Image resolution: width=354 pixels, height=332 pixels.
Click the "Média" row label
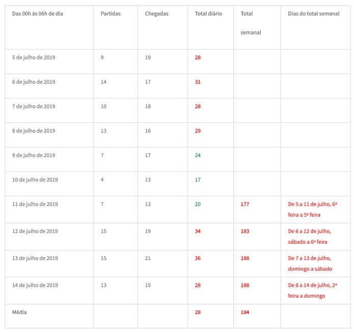pos(19,312)
